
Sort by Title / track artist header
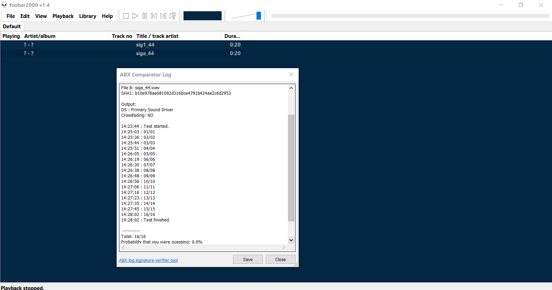177,36
